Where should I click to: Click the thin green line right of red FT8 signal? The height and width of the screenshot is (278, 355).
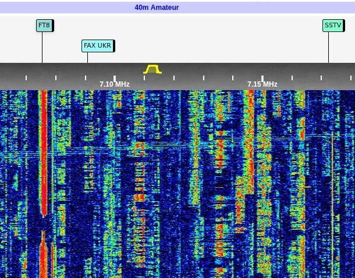point(52,174)
